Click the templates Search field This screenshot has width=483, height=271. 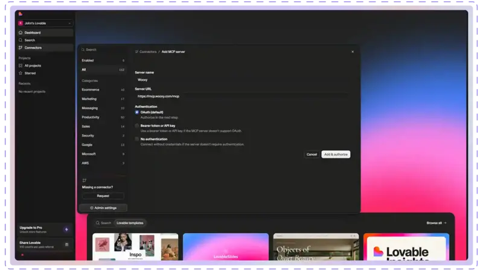pyautogui.click(x=104, y=223)
